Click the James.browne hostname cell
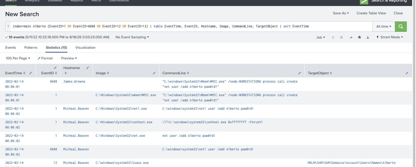 coord(74,81)
